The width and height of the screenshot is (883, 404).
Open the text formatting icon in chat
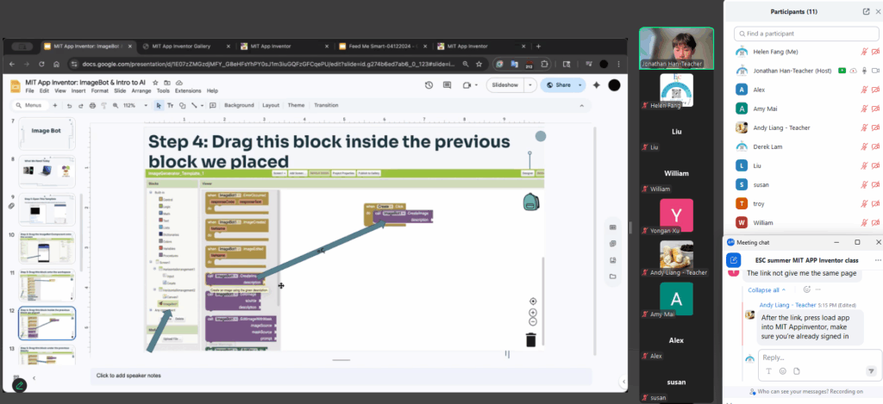coord(768,371)
